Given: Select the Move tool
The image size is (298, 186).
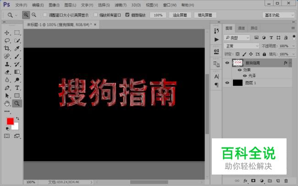Looking at the screenshot, I should (7, 33).
